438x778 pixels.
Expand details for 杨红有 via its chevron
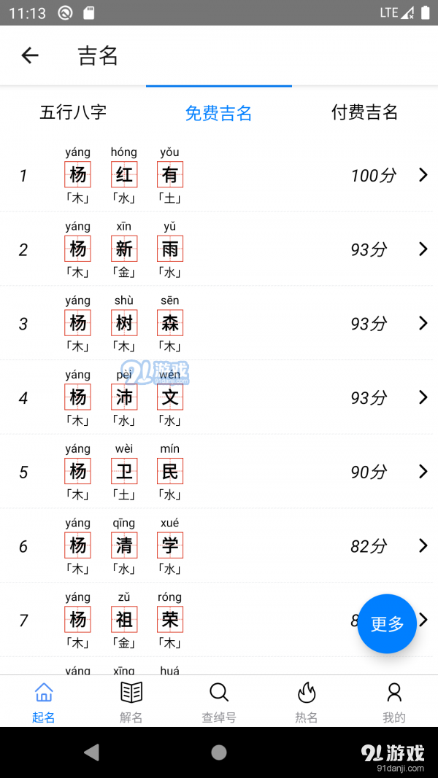[x=423, y=175]
